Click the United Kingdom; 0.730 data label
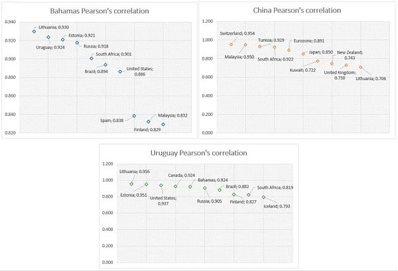This screenshot has width=398, height=271. tap(340, 75)
